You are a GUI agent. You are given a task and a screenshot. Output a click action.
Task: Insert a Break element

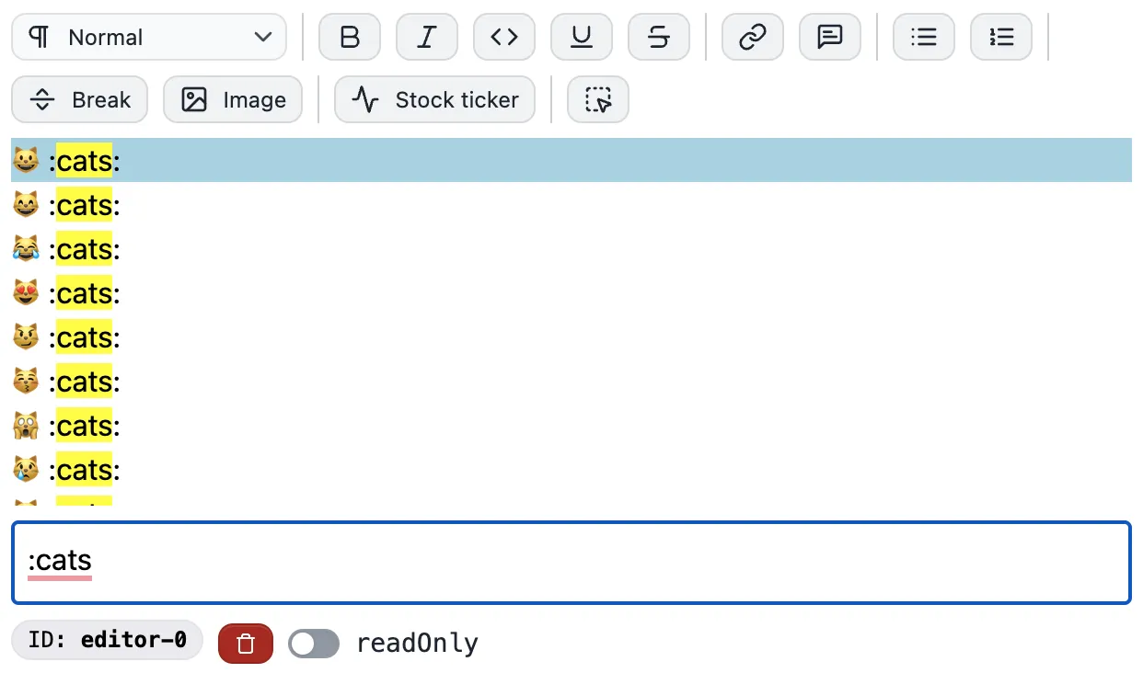[79, 99]
